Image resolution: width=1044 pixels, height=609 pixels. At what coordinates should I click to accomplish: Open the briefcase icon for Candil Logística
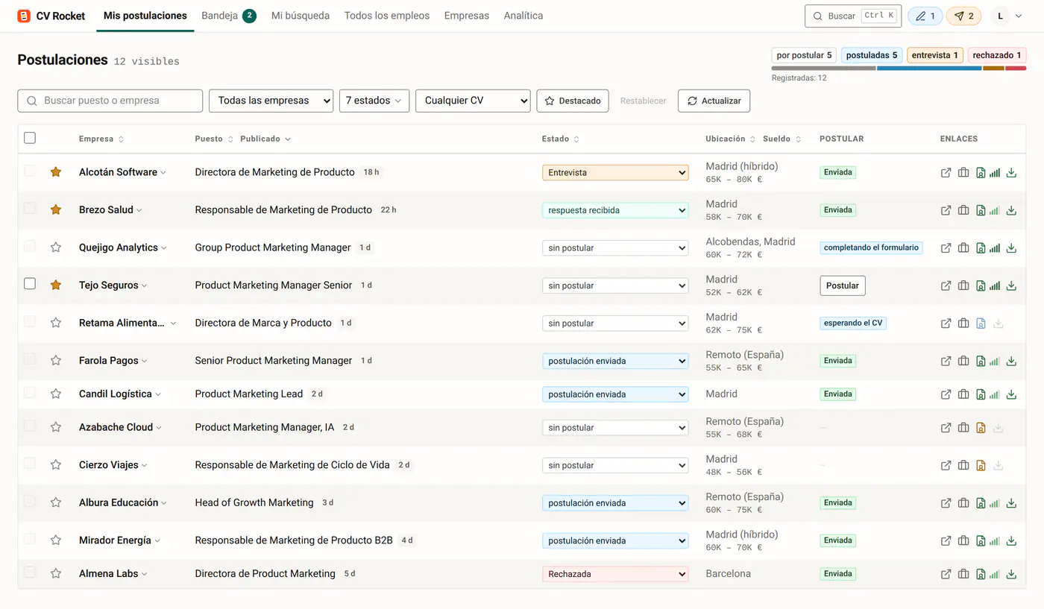[x=963, y=394]
